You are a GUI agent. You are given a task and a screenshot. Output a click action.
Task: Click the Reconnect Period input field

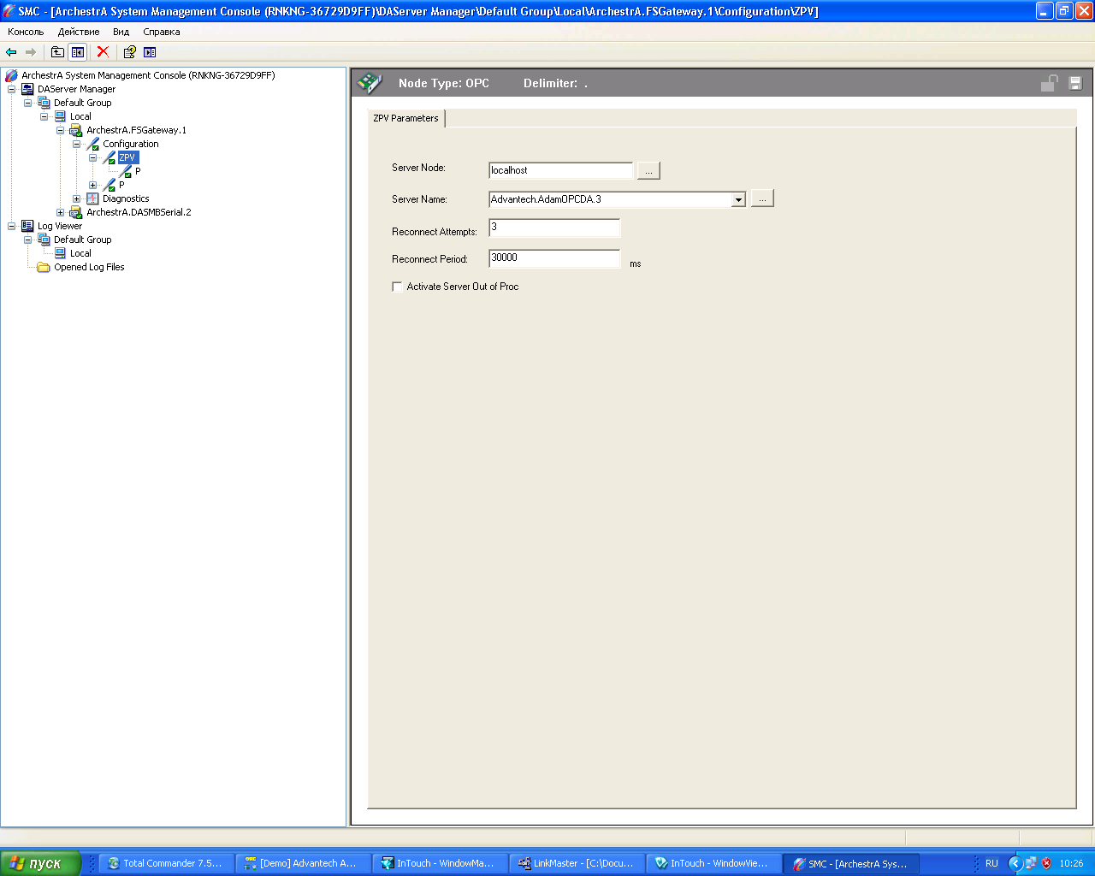click(554, 258)
